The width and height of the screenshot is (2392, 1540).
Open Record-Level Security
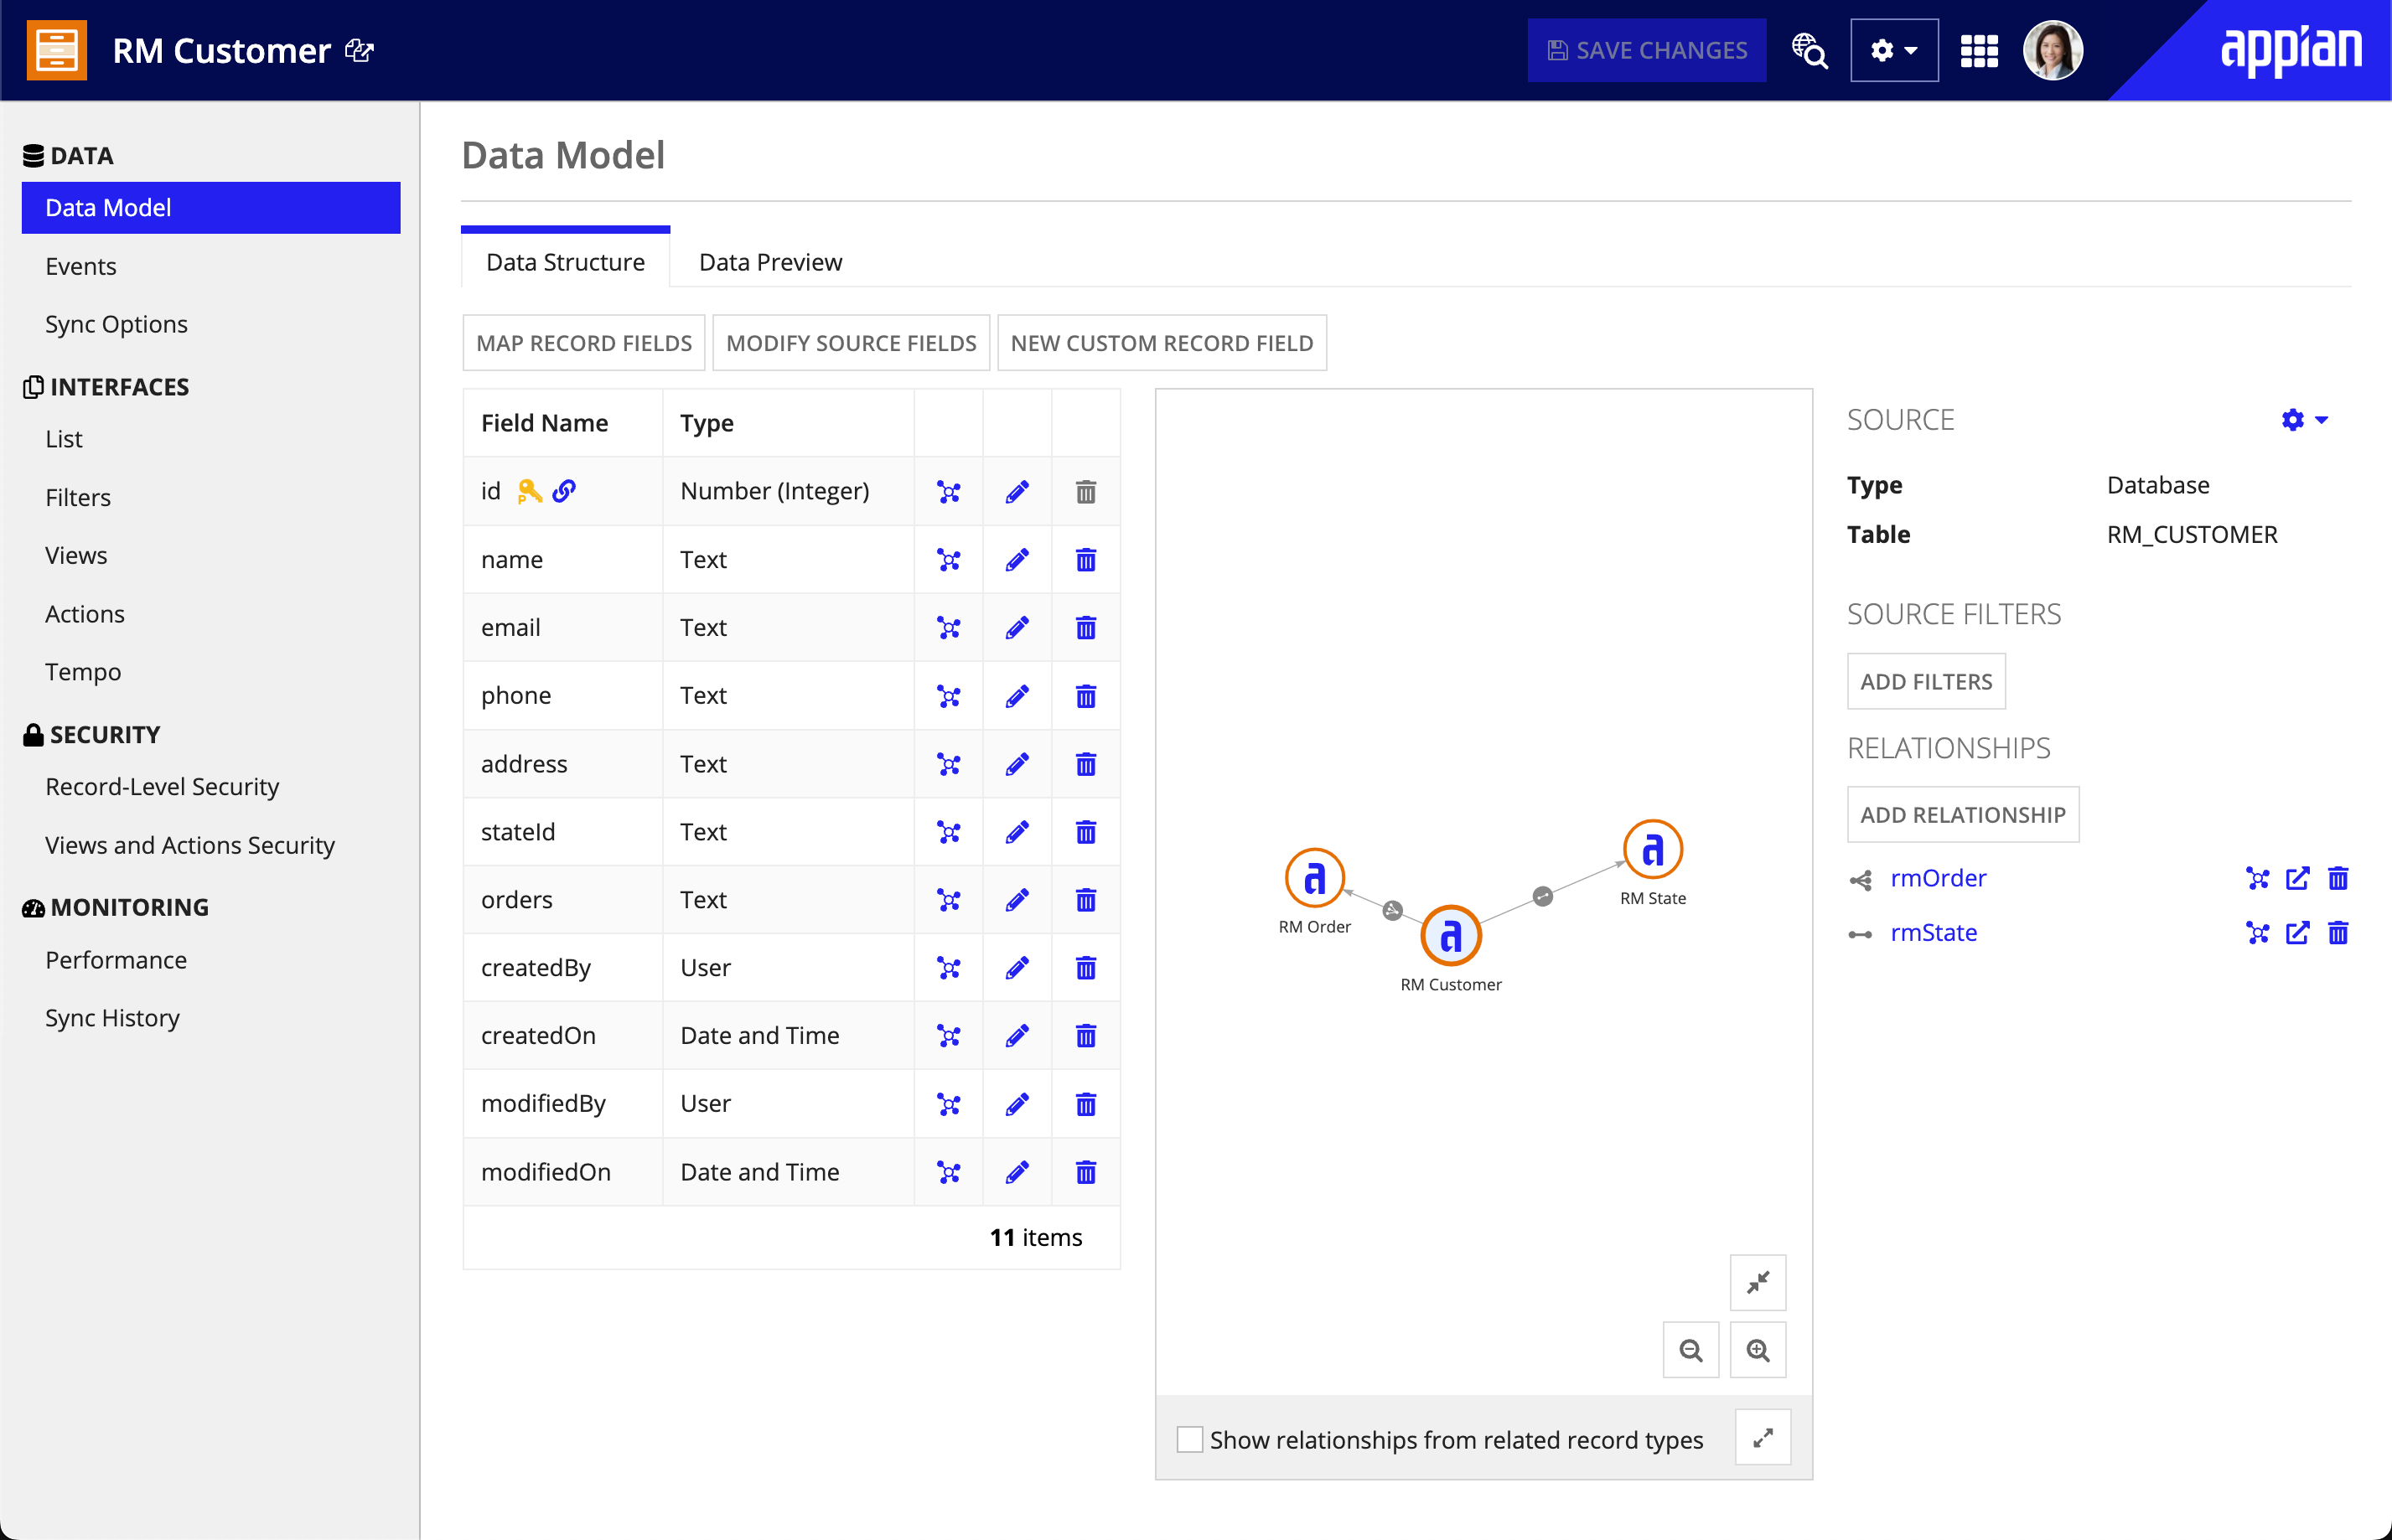pos(162,787)
